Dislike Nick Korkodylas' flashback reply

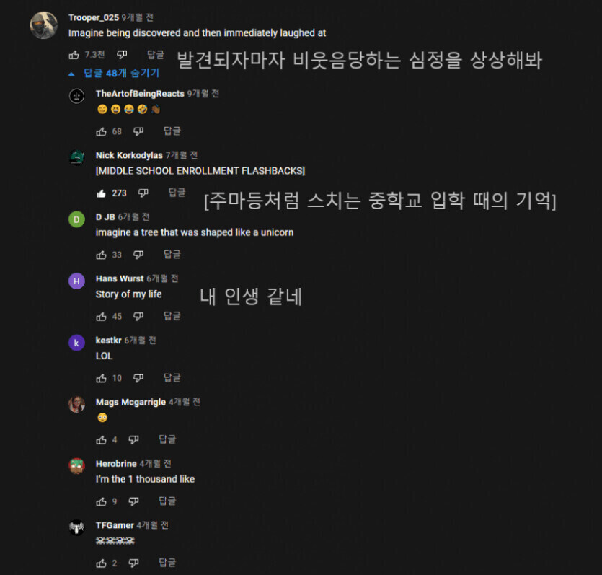pyautogui.click(x=143, y=192)
